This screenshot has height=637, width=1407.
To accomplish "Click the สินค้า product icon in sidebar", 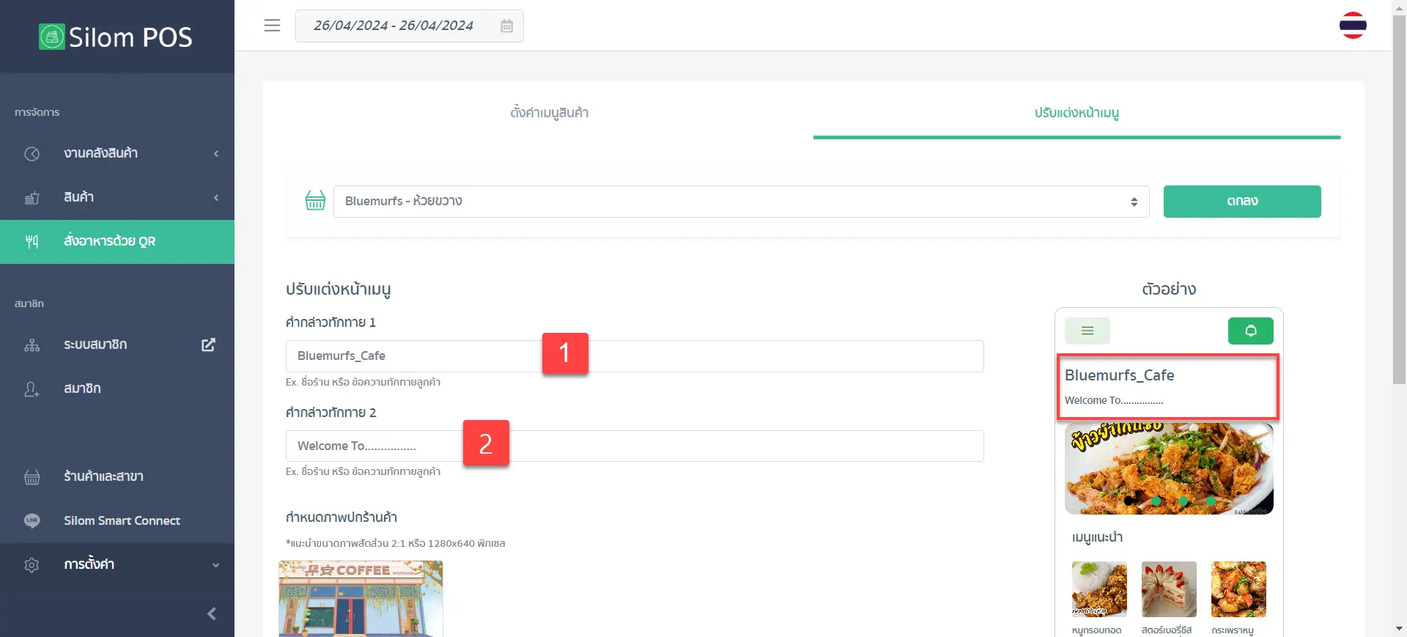I will coord(32,198).
